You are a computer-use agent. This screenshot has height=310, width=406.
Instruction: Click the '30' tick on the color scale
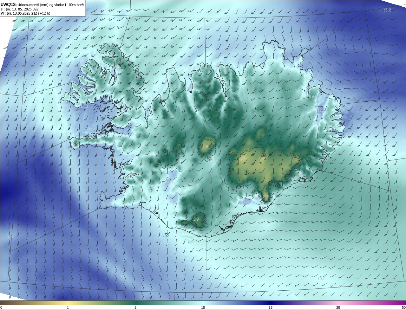(x=338, y=308)
